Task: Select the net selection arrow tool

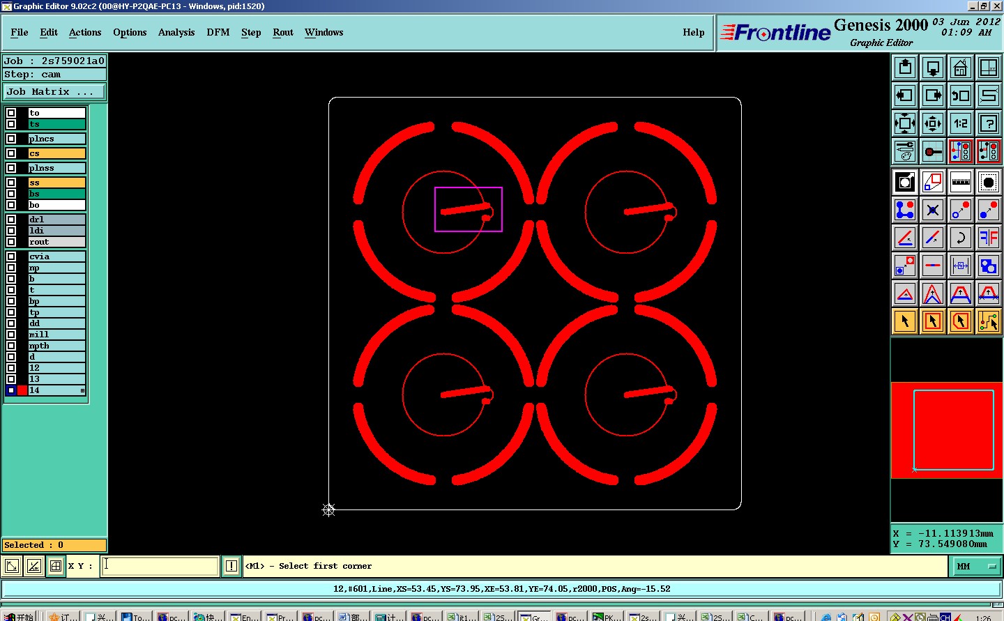Action: [989, 321]
